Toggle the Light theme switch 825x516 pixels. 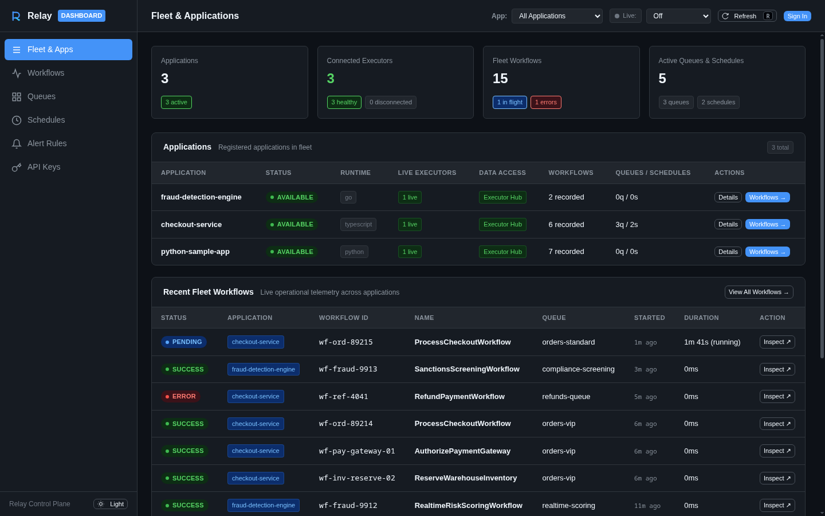tap(111, 504)
